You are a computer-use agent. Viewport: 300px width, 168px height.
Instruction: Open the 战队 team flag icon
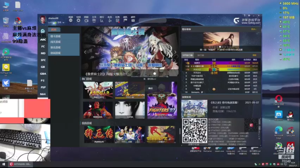pos(125,19)
